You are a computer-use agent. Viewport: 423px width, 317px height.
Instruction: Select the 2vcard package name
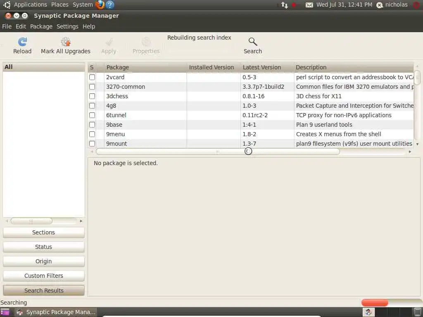pyautogui.click(x=115, y=77)
